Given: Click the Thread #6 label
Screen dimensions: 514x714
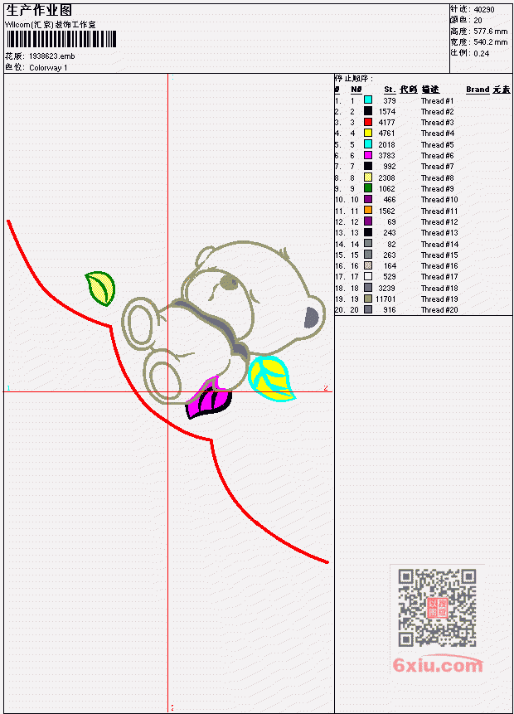Looking at the screenshot, I should (x=437, y=156).
